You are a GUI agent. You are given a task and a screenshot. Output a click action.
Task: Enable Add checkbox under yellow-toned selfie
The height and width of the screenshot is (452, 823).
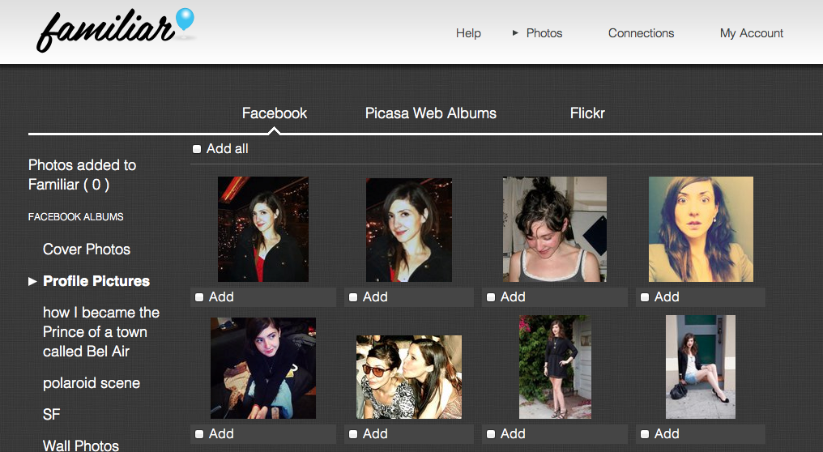645,297
